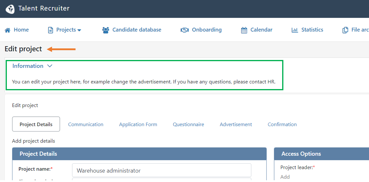The width and height of the screenshot is (369, 182).
Task: Click the Statistics bar chart icon
Action: click(295, 30)
